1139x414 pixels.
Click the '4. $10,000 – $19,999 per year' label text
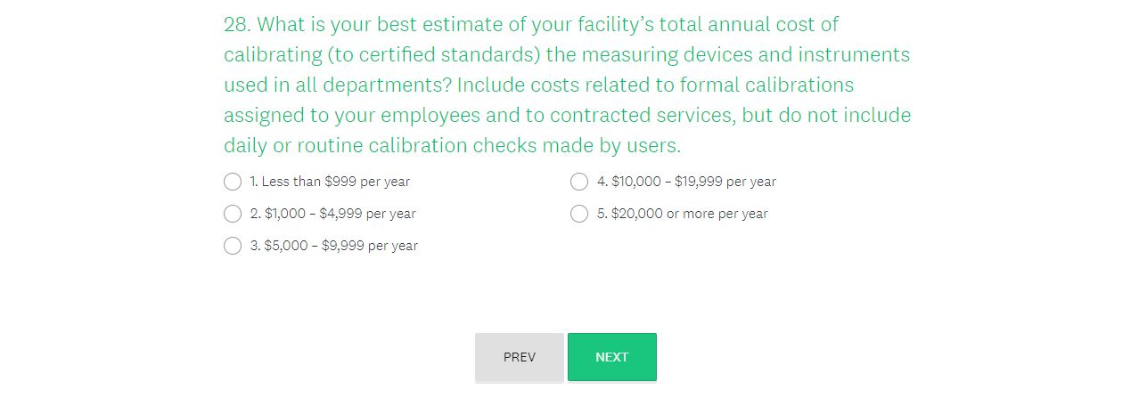[x=686, y=182]
